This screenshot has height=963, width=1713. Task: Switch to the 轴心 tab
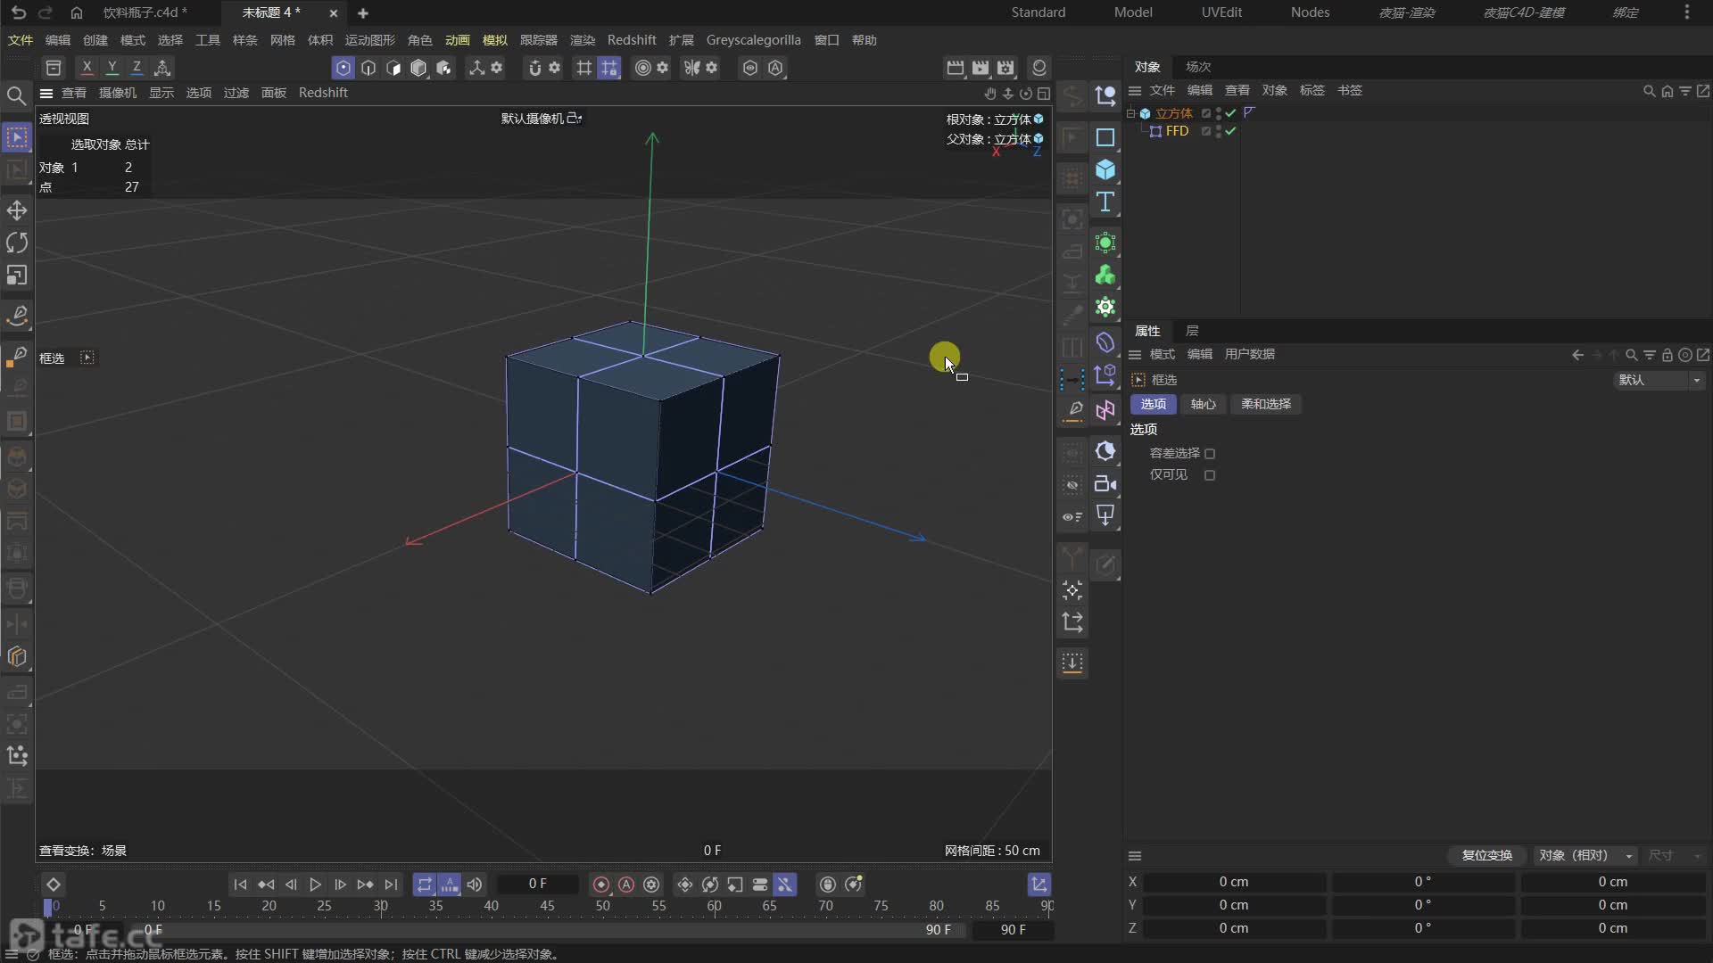click(x=1203, y=404)
